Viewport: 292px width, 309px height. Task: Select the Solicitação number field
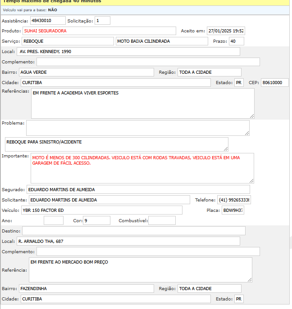click(x=102, y=21)
